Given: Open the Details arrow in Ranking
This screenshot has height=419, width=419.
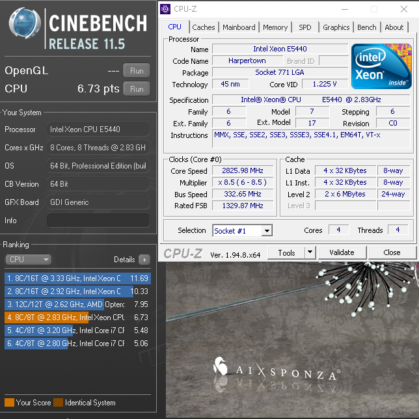Looking at the screenshot, I should (x=144, y=260).
